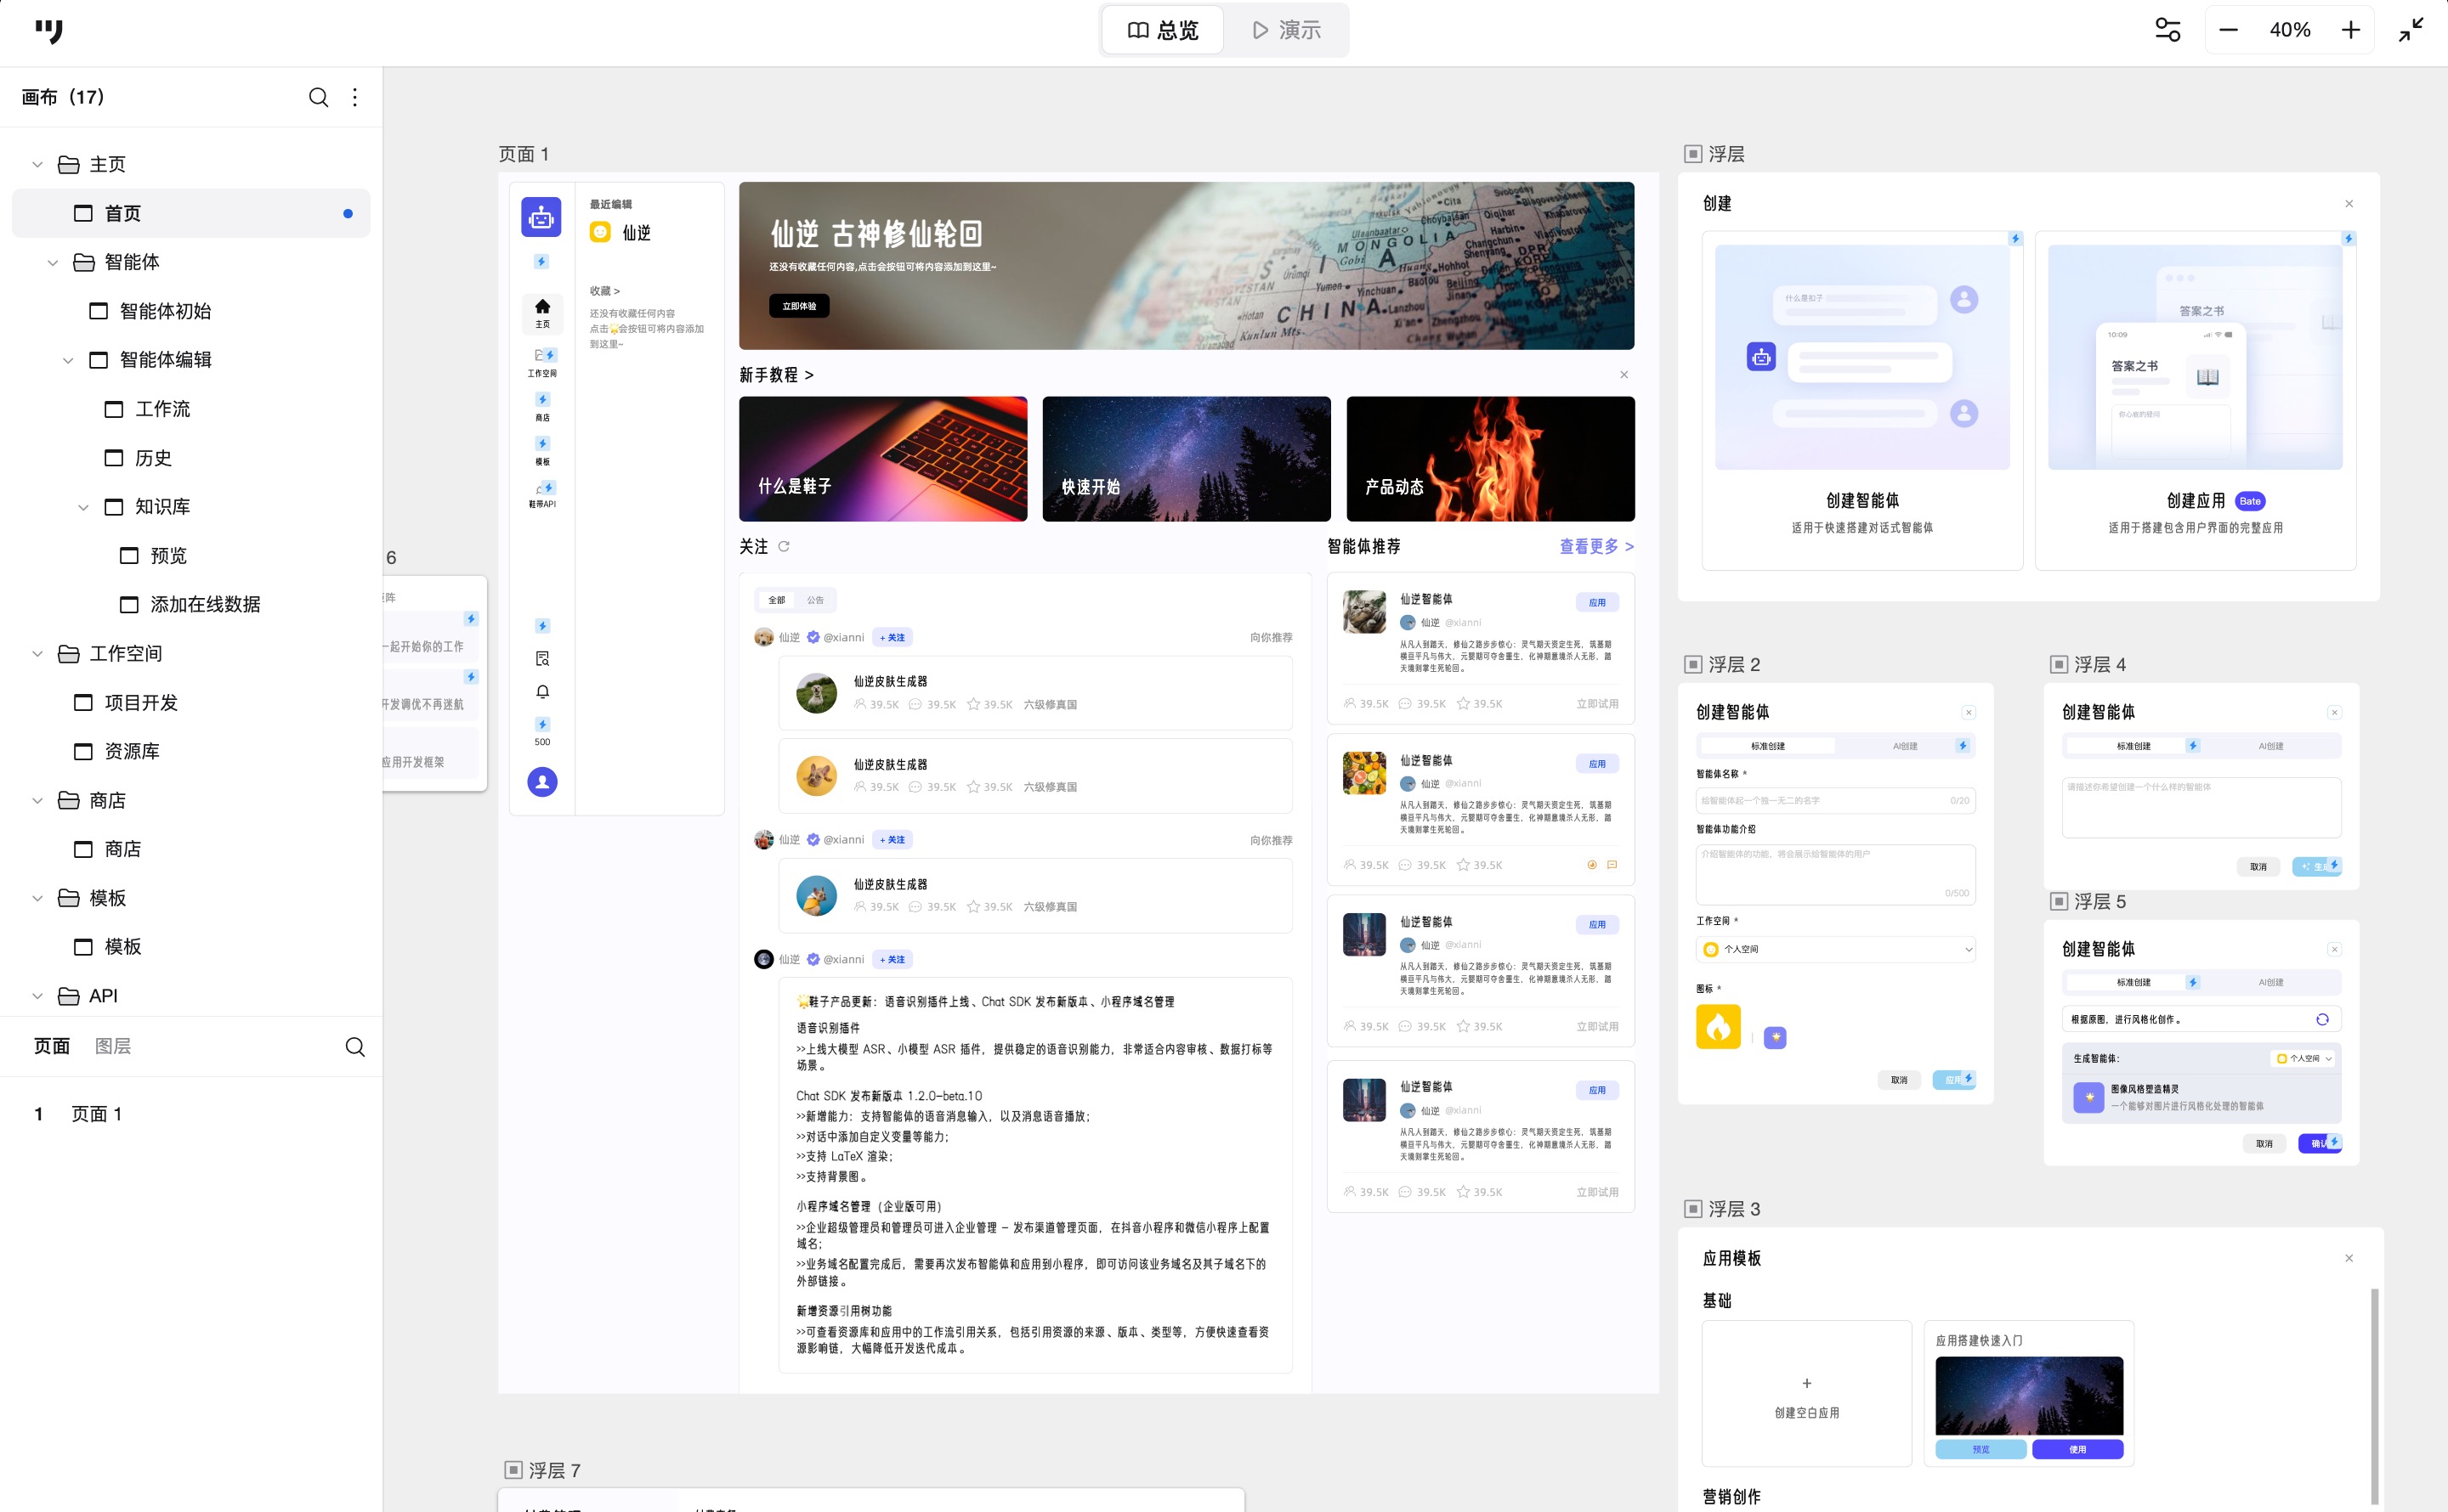Image resolution: width=2448 pixels, height=1512 pixels.
Task: Click the search icon beside the 图层 tab
Action: click(355, 1047)
